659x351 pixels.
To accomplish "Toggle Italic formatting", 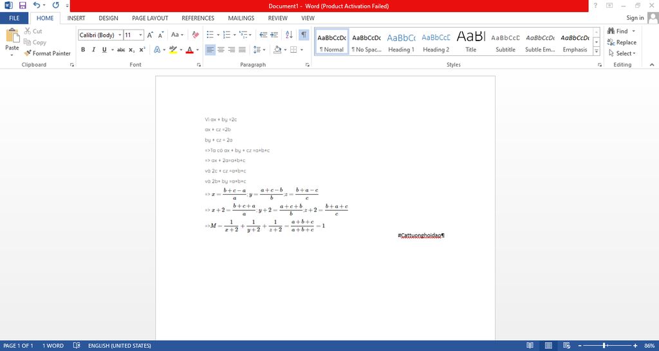I will click(x=94, y=50).
